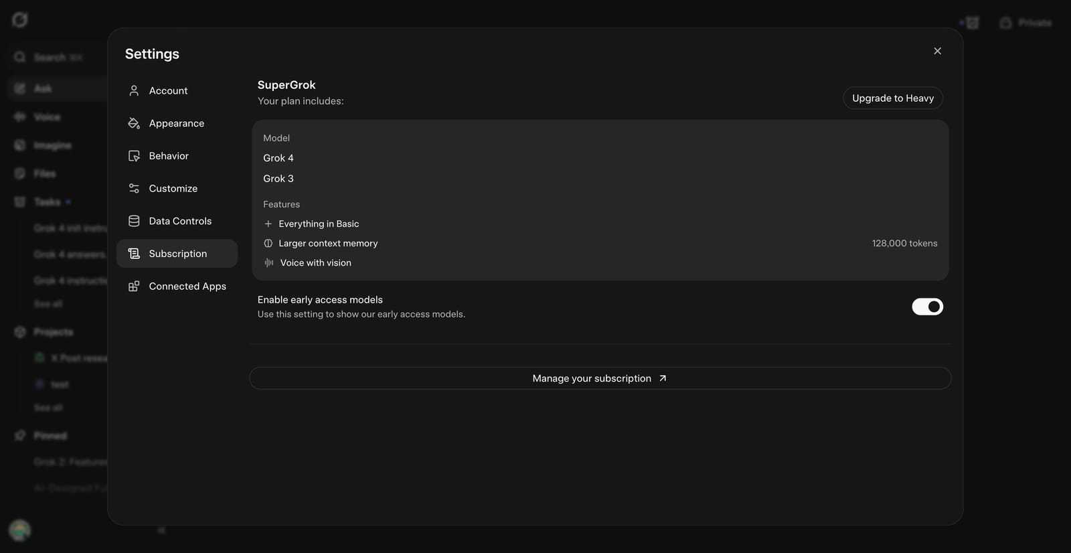Click the Subscription receipt icon
The image size is (1071, 553).
click(x=134, y=254)
